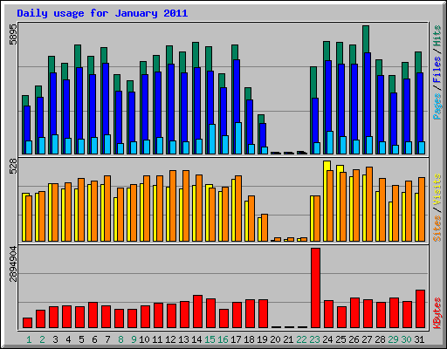Click day 30 on the x-axis
This screenshot has width=447, height=349.
(x=406, y=339)
